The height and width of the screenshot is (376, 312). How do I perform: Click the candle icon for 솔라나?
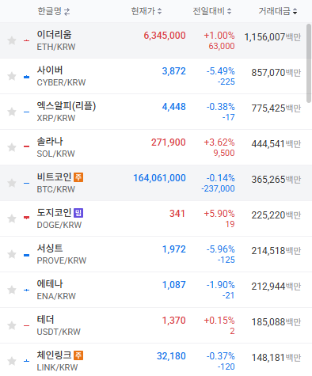[26, 146]
